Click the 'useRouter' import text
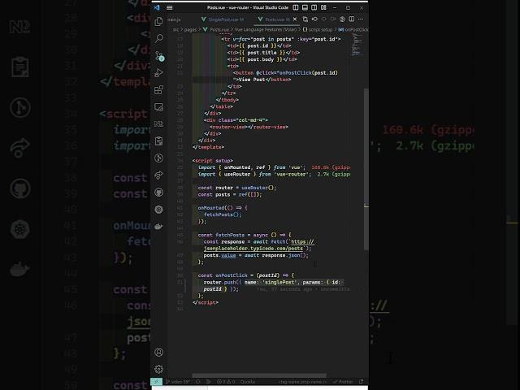This screenshot has height=390, width=520. point(237,174)
